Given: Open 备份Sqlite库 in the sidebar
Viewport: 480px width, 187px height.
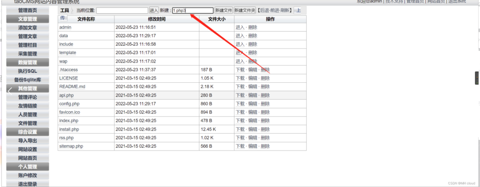Looking at the screenshot, I should (x=28, y=80).
